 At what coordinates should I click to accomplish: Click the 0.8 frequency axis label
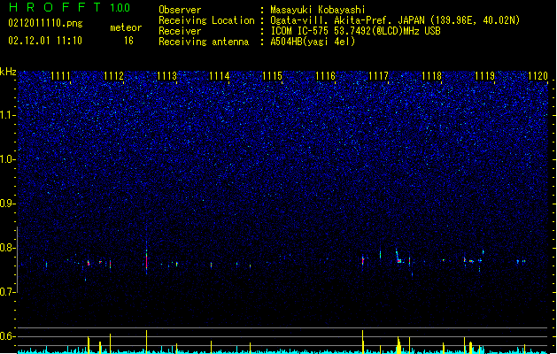click(x=8, y=248)
